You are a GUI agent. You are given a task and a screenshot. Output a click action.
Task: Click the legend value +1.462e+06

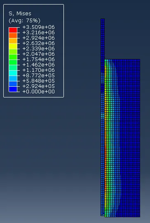38,65
